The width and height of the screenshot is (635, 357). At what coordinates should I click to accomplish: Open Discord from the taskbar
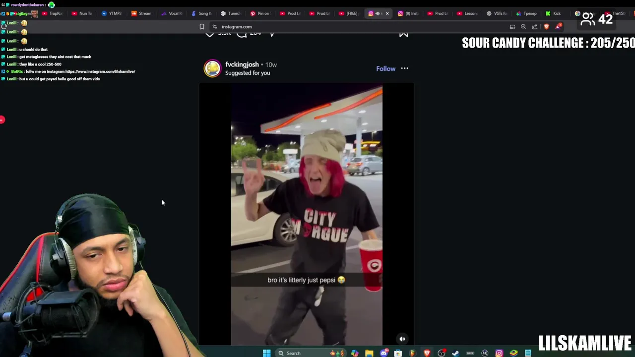coord(383,353)
